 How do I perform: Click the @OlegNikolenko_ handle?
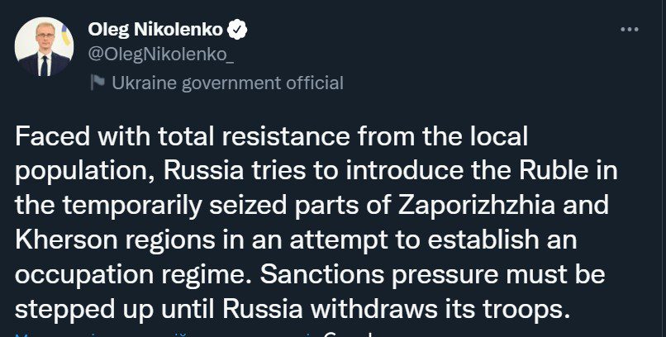160,55
